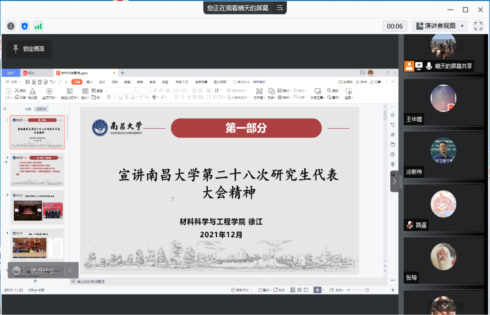Check network signal bars icon
This screenshot has height=315, width=490.
pos(38,26)
